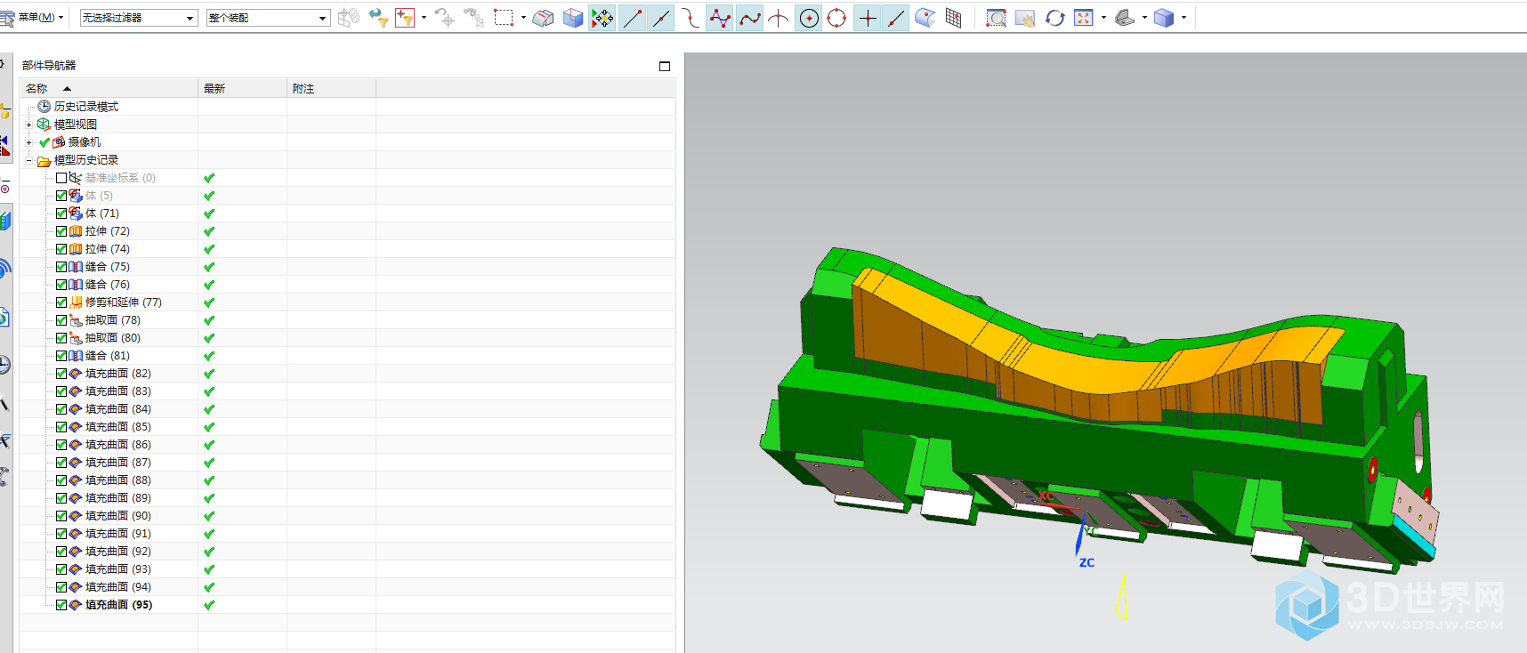Select the 缝合 (76) feature row
Image resolution: width=1527 pixels, height=653 pixels.
[347, 285]
